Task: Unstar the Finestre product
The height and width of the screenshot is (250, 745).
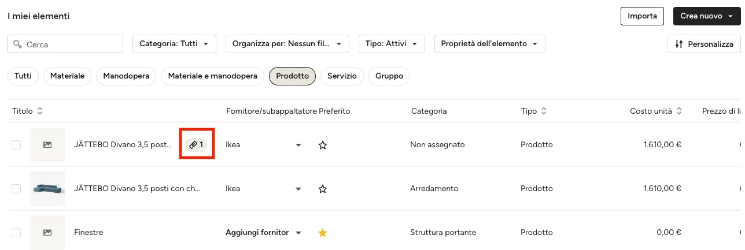Action: [x=323, y=233]
